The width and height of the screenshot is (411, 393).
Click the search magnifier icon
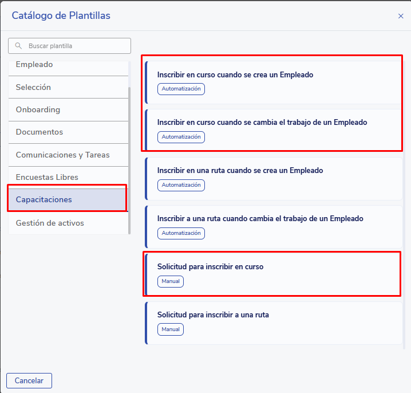(19, 46)
